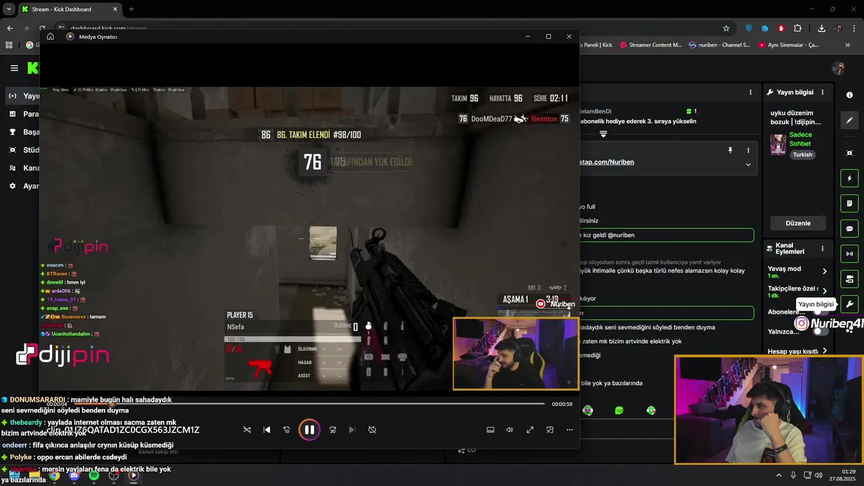Image resolution: width=864 pixels, height=486 pixels.
Task: Open the media player volume control
Action: coord(510,430)
